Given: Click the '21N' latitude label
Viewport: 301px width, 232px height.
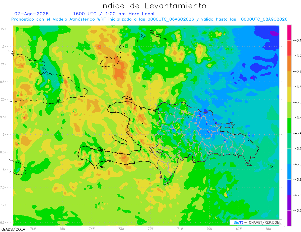Looking at the screenshot, I should (4, 64).
